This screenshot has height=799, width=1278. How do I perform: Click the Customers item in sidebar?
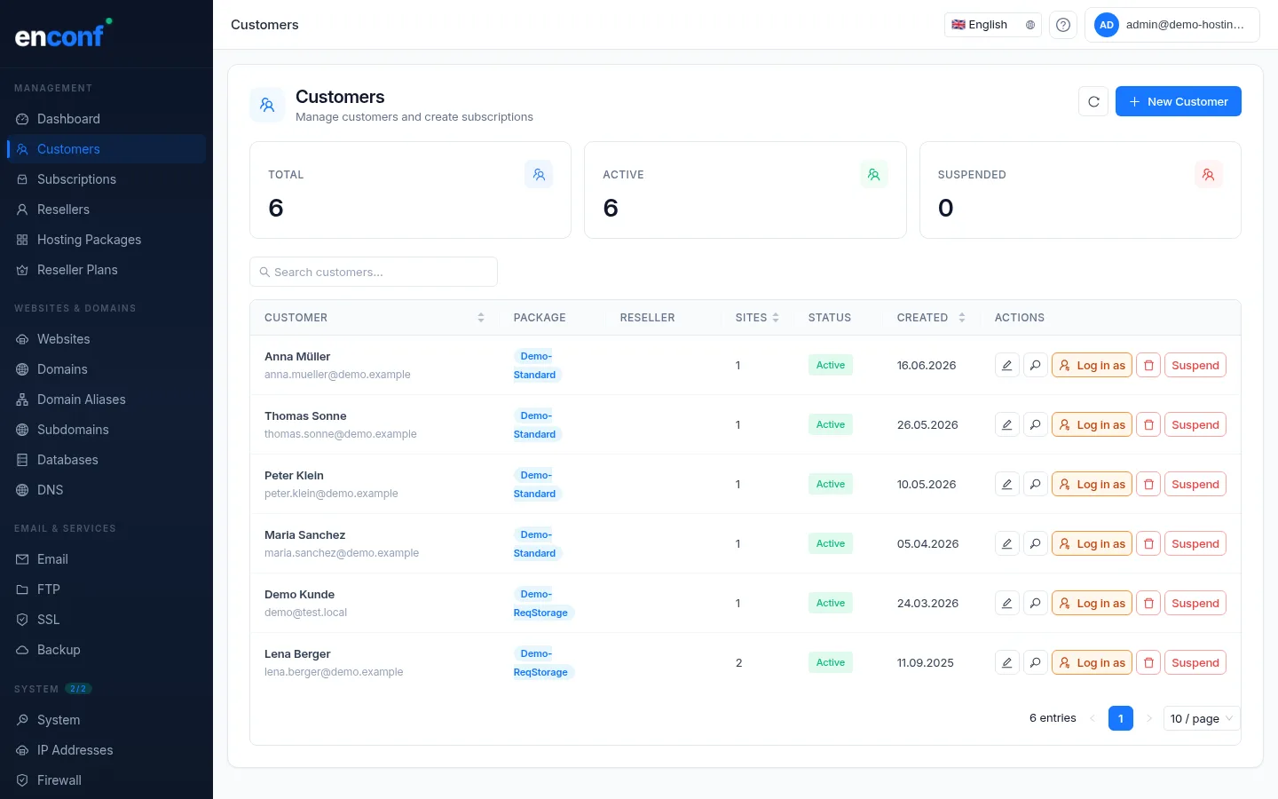click(x=106, y=149)
